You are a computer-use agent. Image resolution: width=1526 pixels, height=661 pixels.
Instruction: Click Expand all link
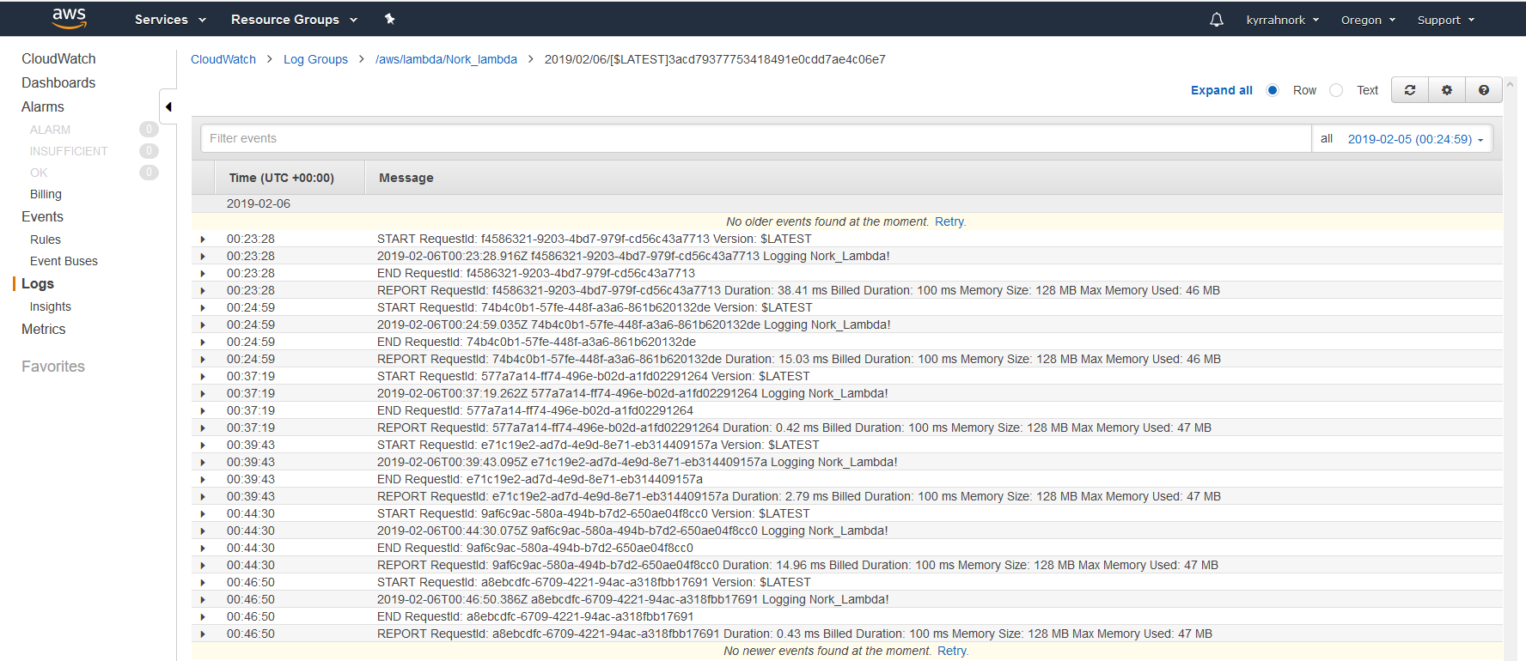1221,90
